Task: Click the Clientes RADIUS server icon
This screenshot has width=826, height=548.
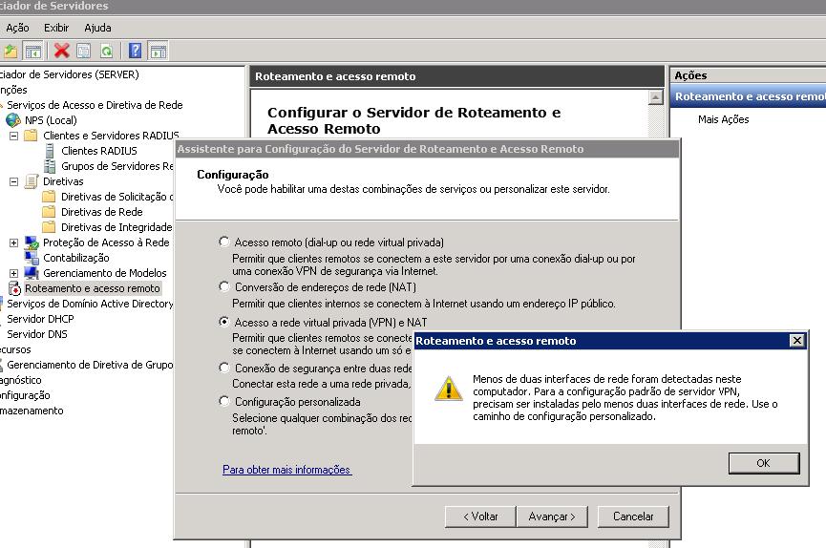Action: click(50, 151)
